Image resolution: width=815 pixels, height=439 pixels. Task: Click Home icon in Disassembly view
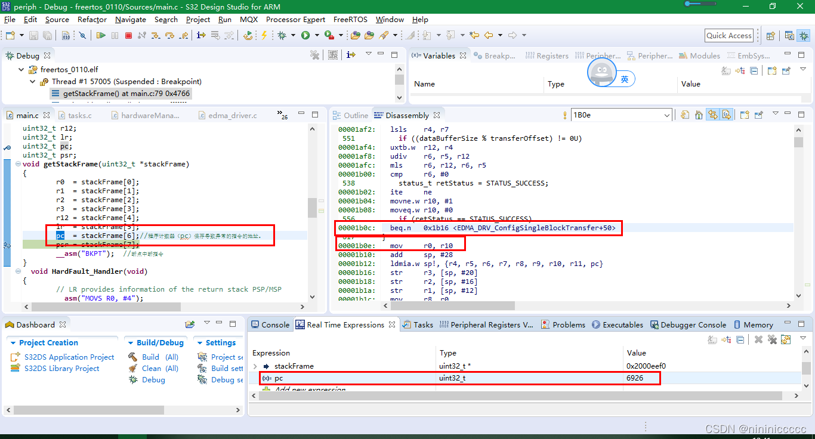point(699,115)
